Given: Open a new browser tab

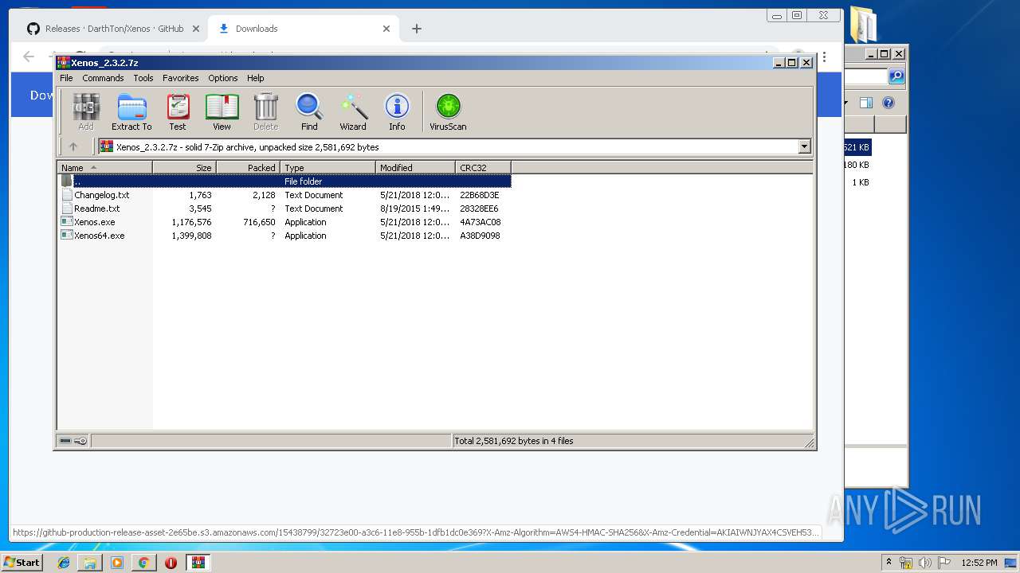Looking at the screenshot, I should [417, 29].
